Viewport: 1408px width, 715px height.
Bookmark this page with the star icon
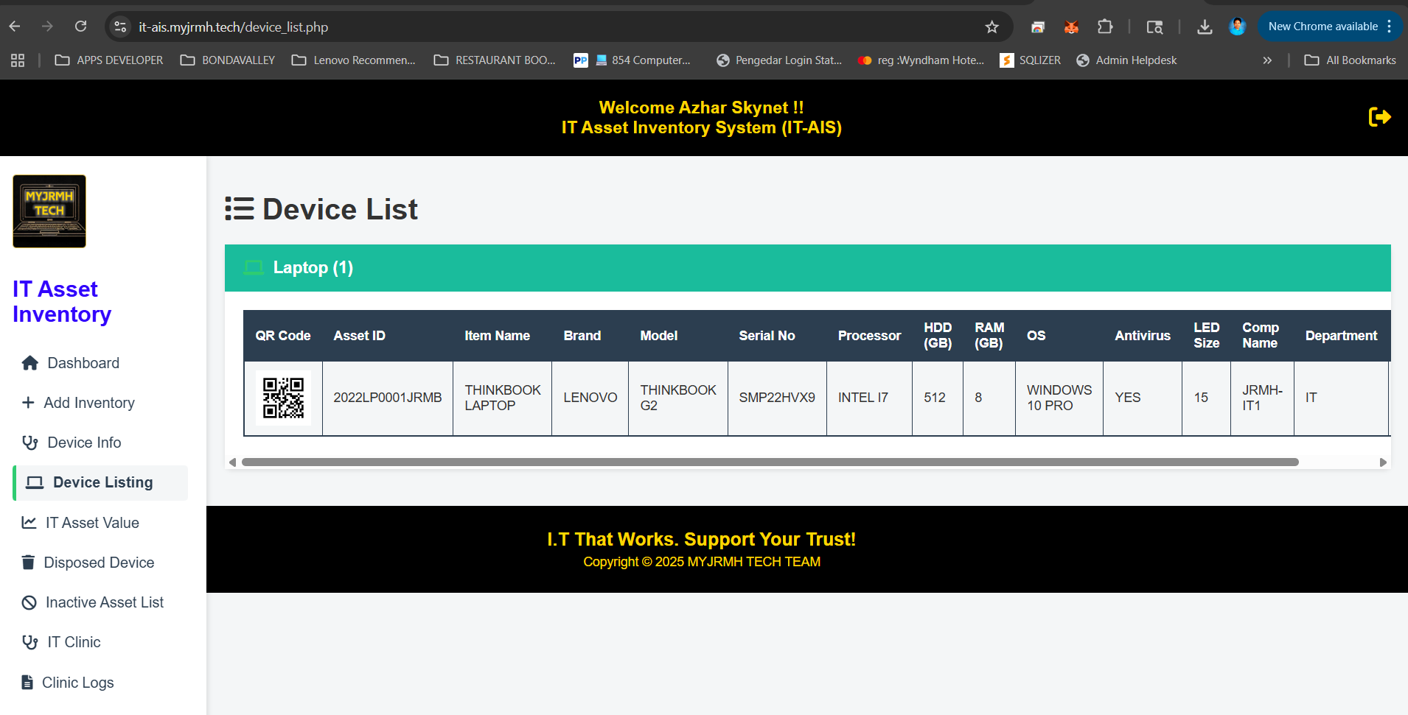point(991,27)
